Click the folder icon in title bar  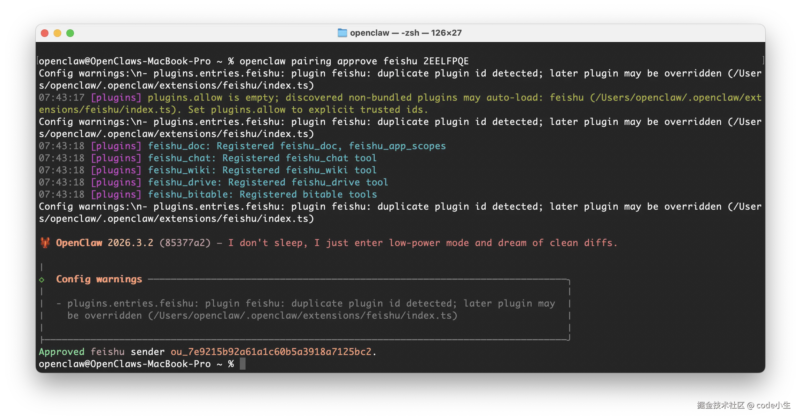coord(342,33)
